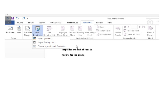Image resolution: width=162 pixels, height=91 pixels.
Task: Switch to the VIEW tab
Action: click(110, 22)
